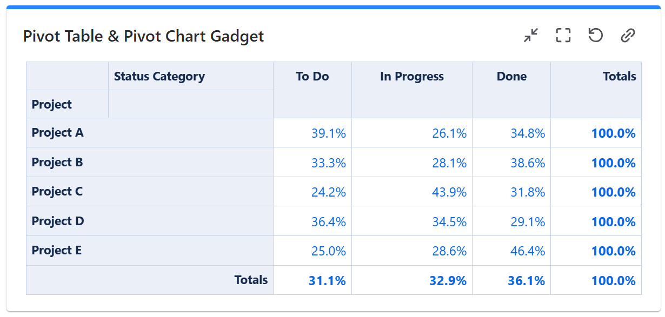
Task: Open Project C In Progress 43.9%
Action: point(449,192)
